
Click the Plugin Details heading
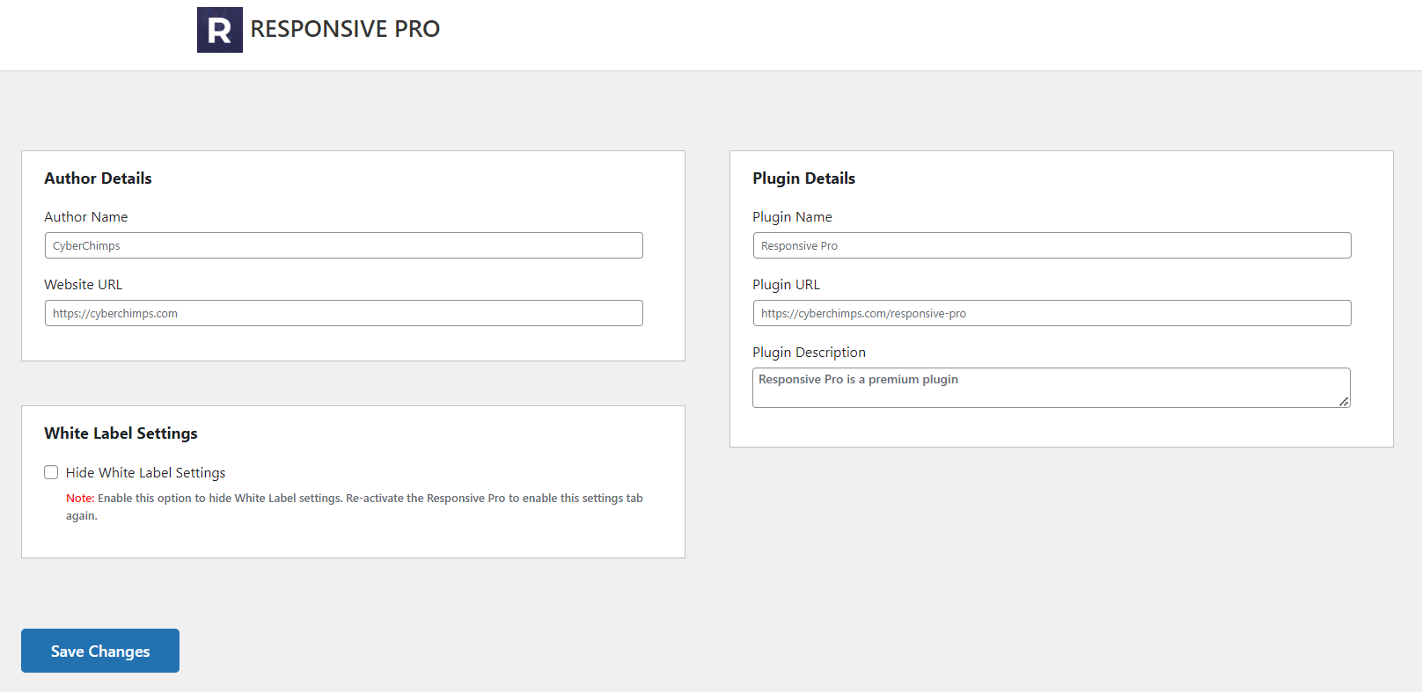803,178
